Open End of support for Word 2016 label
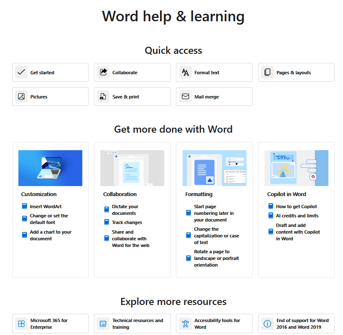The image size is (343, 335). click(302, 324)
